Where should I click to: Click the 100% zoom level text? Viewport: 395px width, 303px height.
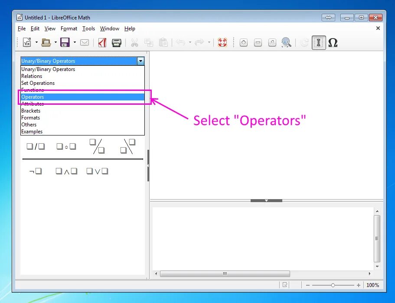click(x=372, y=285)
